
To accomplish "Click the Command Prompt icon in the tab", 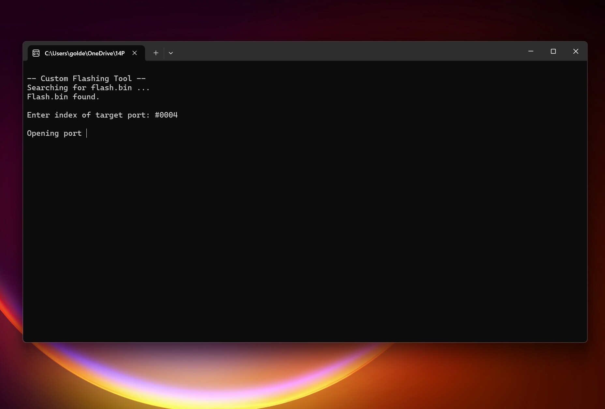I will (x=36, y=53).
